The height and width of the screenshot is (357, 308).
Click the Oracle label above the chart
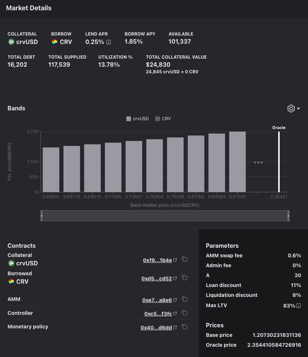coord(279,128)
